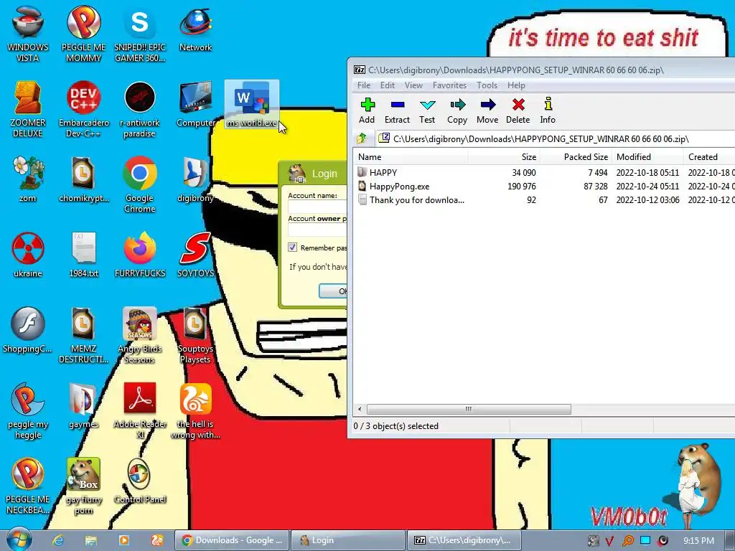Click the red Delete icon in 7-Zip
Screen dimensions: 735x551
[x=518, y=110]
